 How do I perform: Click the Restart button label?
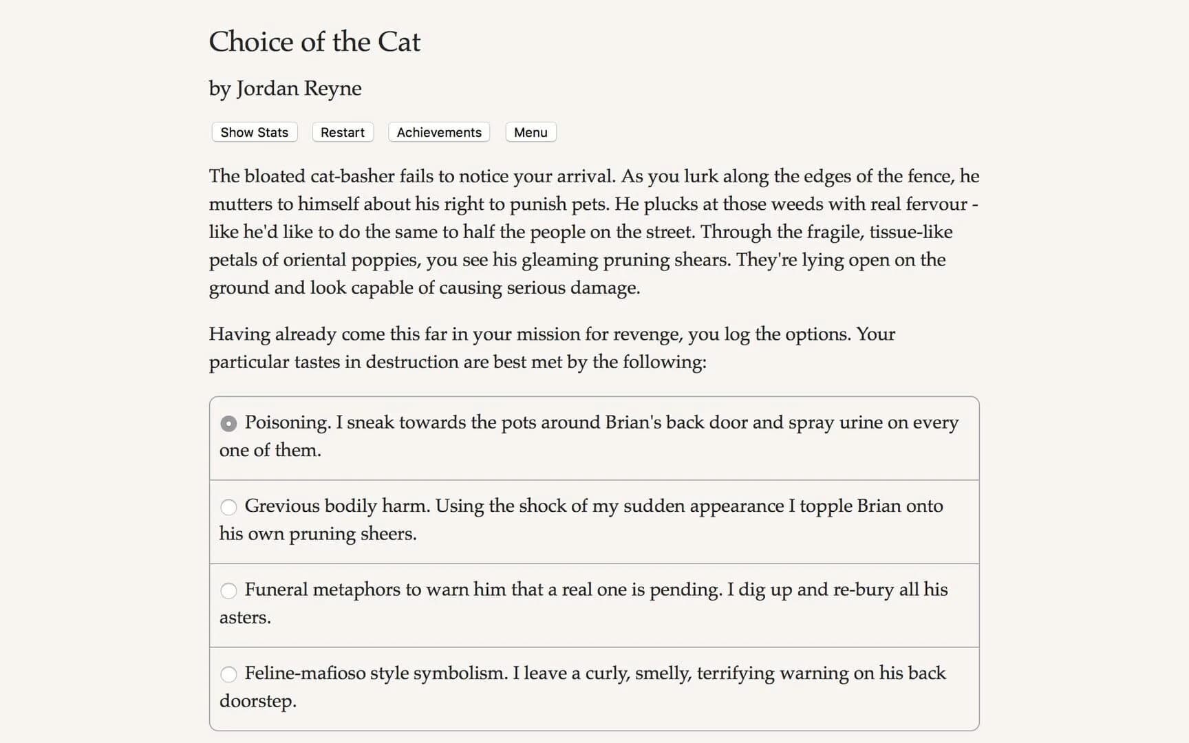(x=342, y=132)
